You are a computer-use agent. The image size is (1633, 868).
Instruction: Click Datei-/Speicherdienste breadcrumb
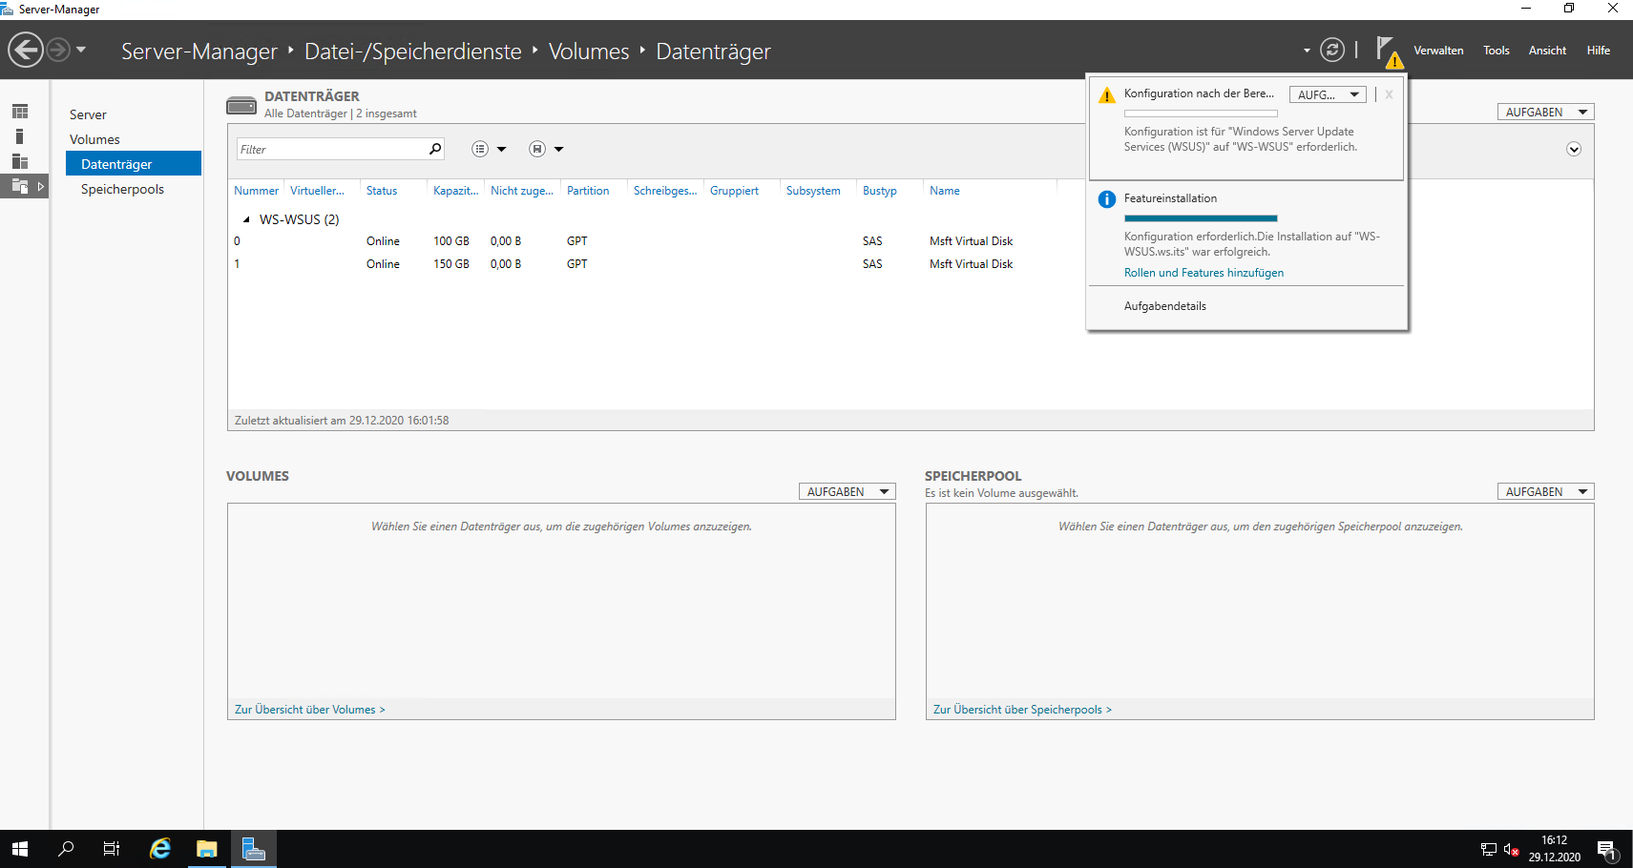[413, 51]
